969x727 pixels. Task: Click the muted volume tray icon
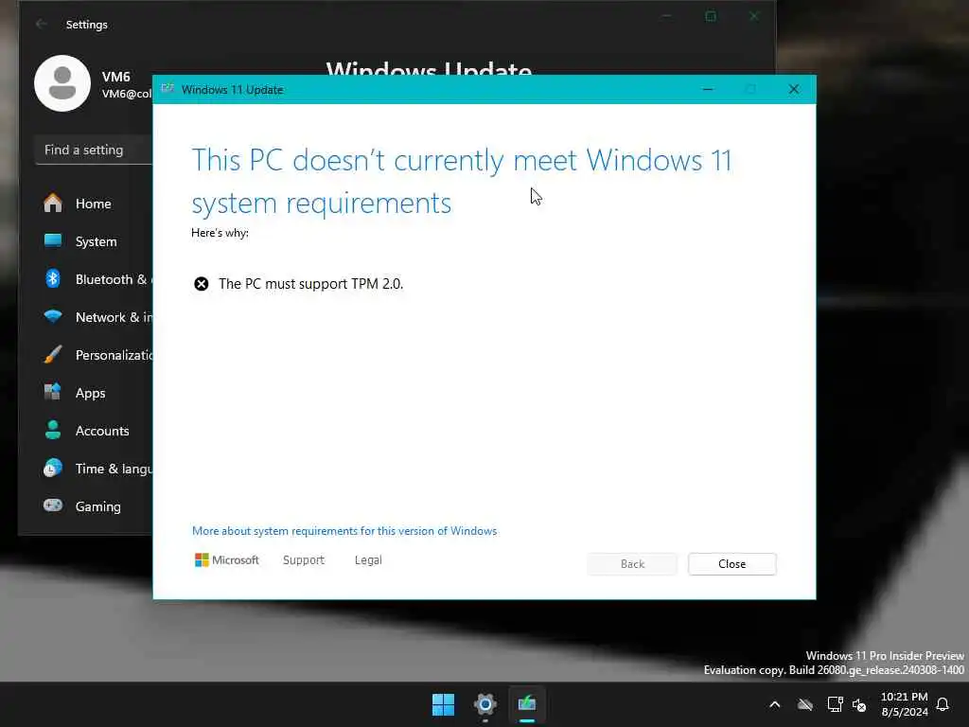pyautogui.click(x=859, y=704)
